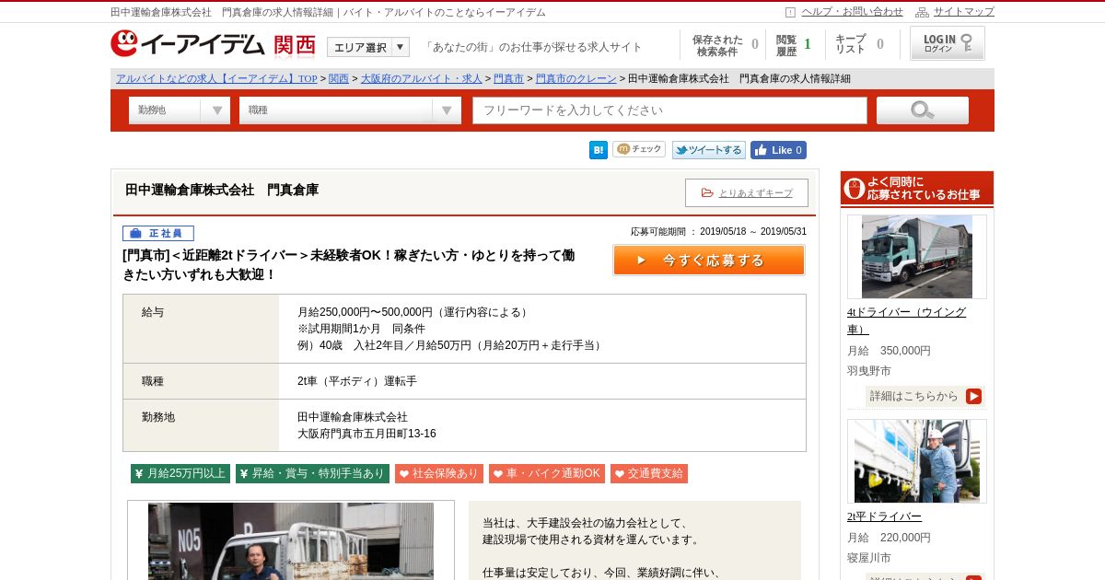This screenshot has height=580, width=1105.
Task: Click とりあえずキープ button
Action: coord(747,192)
